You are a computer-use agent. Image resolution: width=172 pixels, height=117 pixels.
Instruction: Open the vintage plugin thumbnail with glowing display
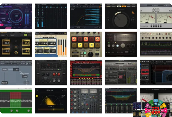coord(121,44)
